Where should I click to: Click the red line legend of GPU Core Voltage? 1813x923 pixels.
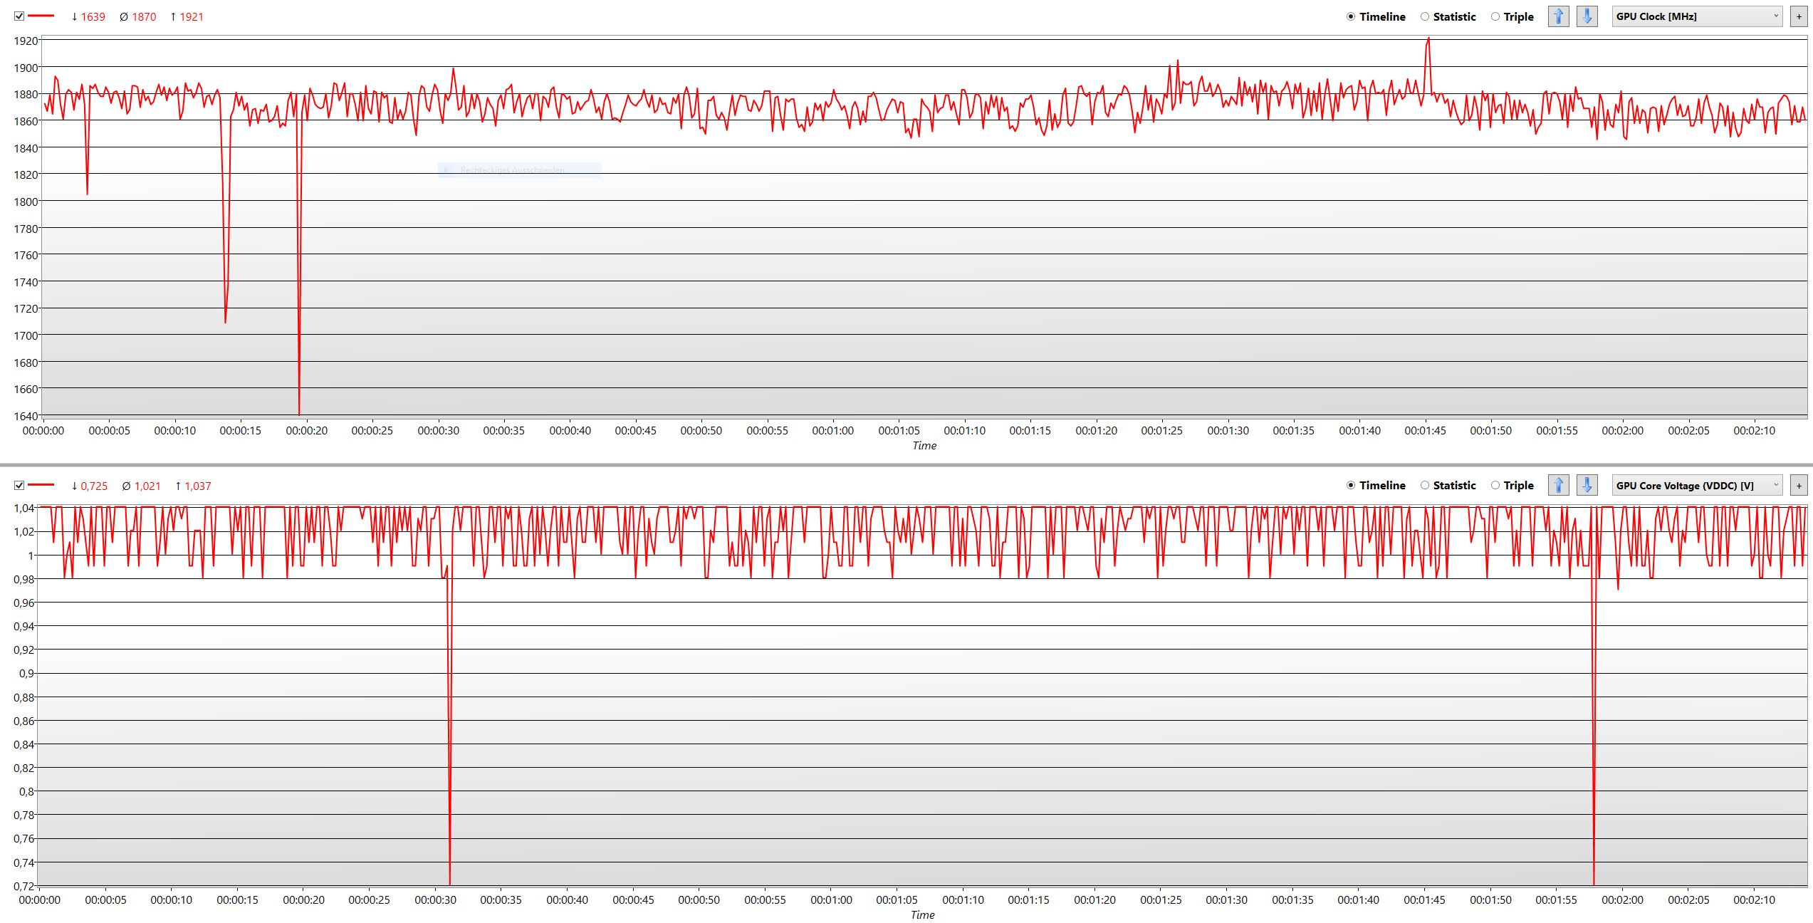pos(41,485)
